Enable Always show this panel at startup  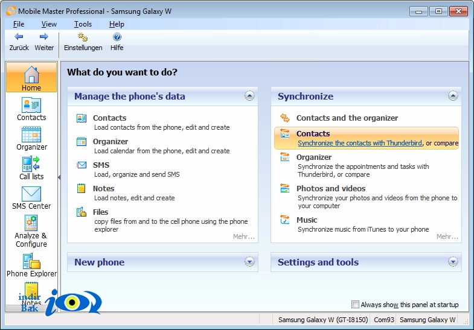tap(355, 304)
